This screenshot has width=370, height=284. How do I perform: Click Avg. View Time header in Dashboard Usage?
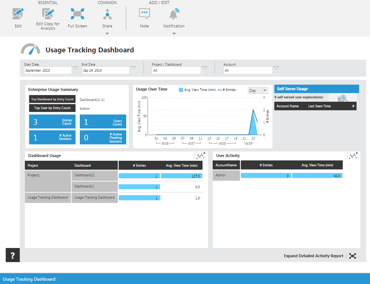pos(181,165)
